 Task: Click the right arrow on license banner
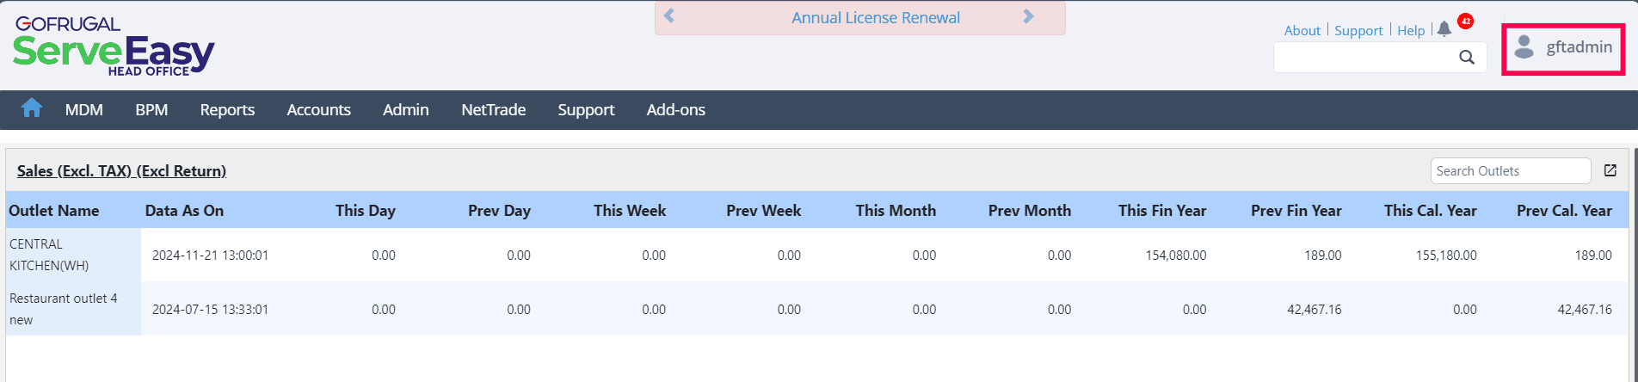(x=1028, y=16)
